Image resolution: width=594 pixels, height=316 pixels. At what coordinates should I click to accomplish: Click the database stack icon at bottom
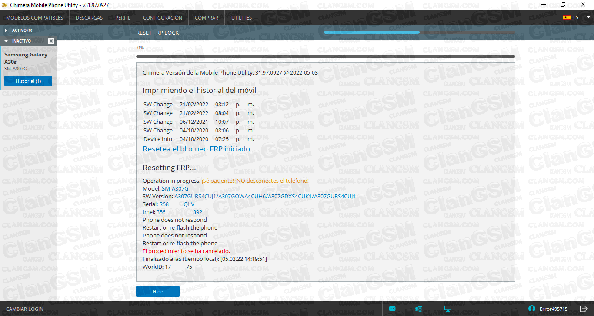click(419, 309)
